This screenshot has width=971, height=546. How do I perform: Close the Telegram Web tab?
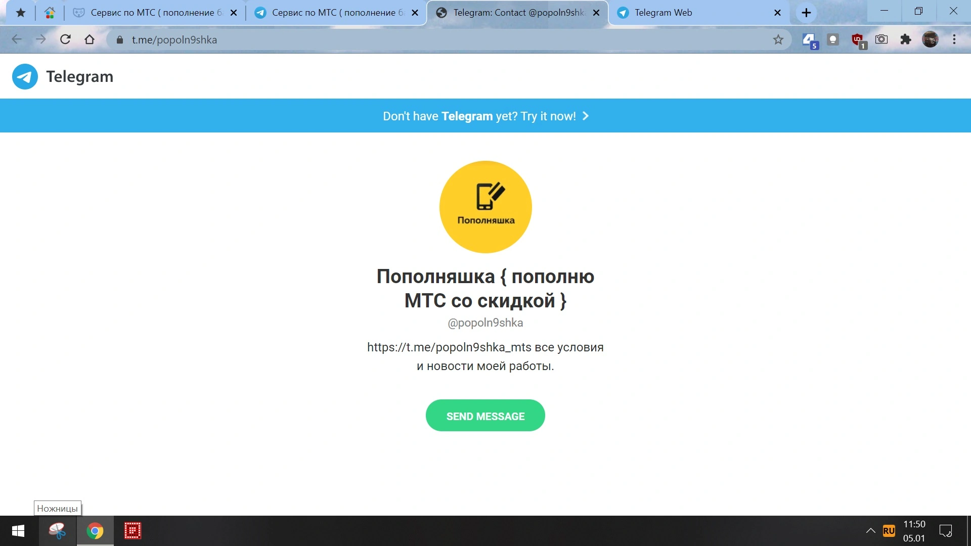tap(778, 13)
